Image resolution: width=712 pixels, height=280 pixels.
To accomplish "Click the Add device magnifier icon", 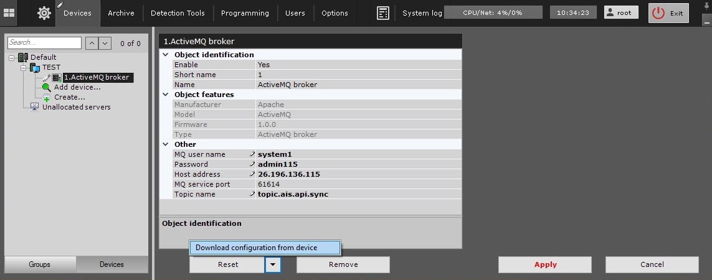I will (47, 87).
